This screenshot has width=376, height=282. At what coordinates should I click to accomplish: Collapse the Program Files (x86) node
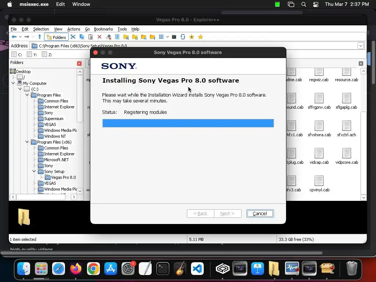(x=27, y=142)
